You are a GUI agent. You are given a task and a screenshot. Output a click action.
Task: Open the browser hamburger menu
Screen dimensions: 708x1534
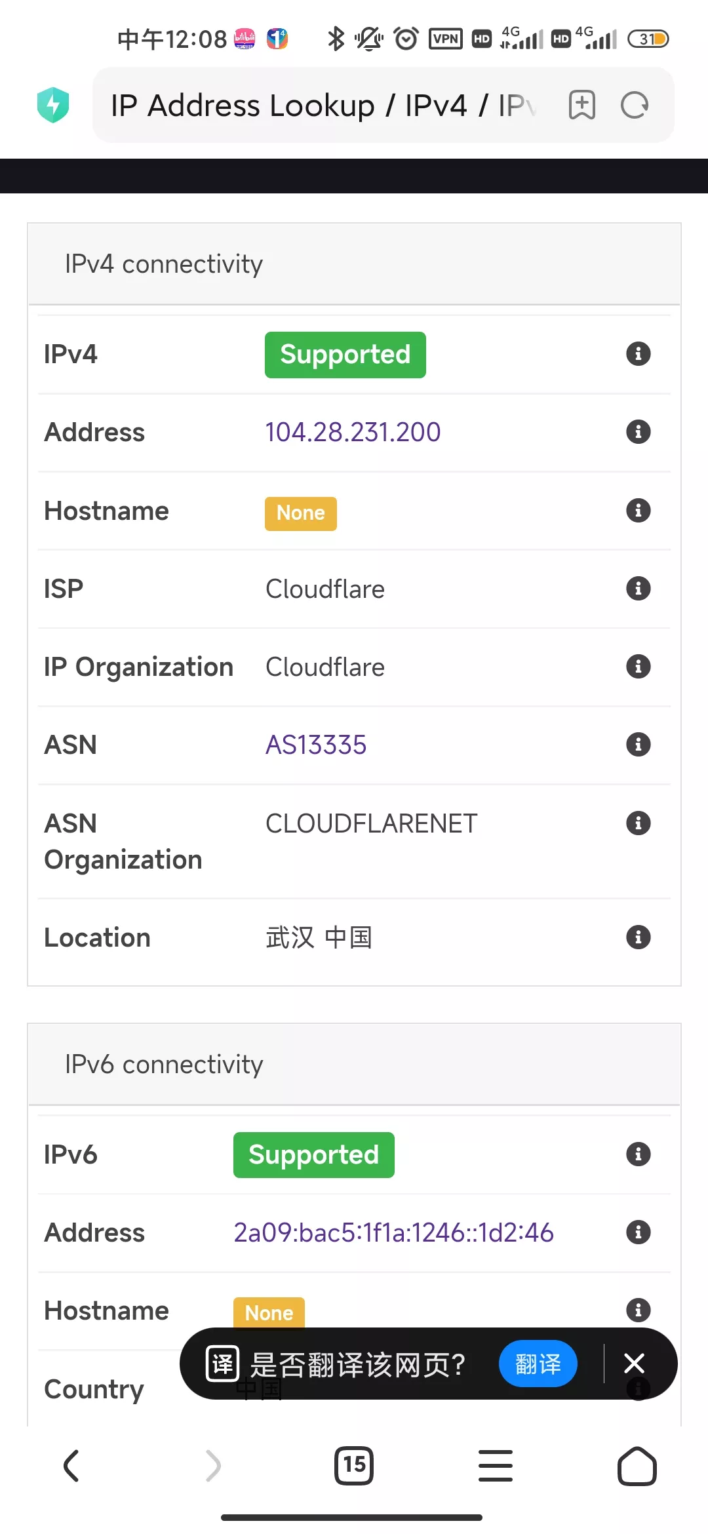496,1466
